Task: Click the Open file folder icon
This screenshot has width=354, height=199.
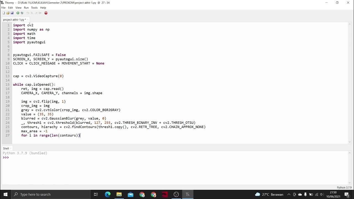Action: [8, 13]
